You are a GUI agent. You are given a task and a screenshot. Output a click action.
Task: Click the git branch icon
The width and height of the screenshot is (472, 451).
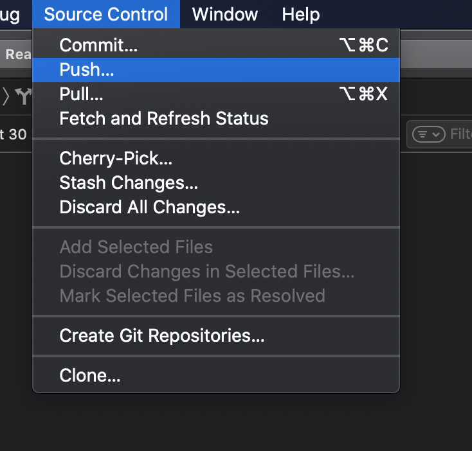(24, 97)
